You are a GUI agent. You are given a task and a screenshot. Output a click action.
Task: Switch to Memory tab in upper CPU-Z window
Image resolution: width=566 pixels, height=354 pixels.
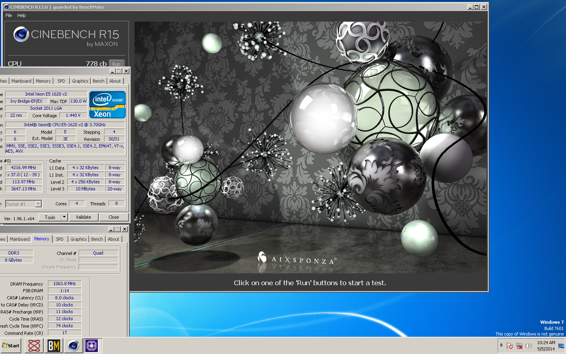coord(43,81)
